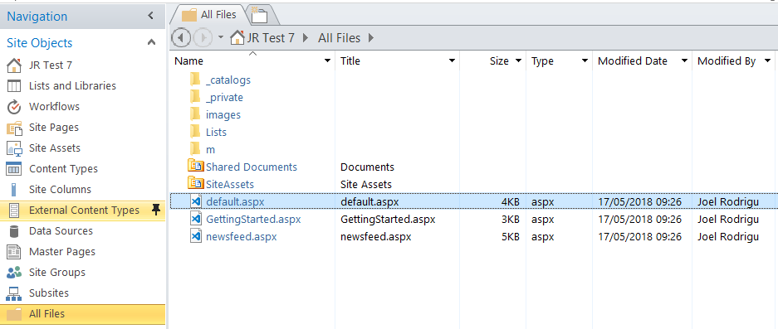Click the Lists and Libraries icon
Screen dimensions: 778x329
click(14, 85)
